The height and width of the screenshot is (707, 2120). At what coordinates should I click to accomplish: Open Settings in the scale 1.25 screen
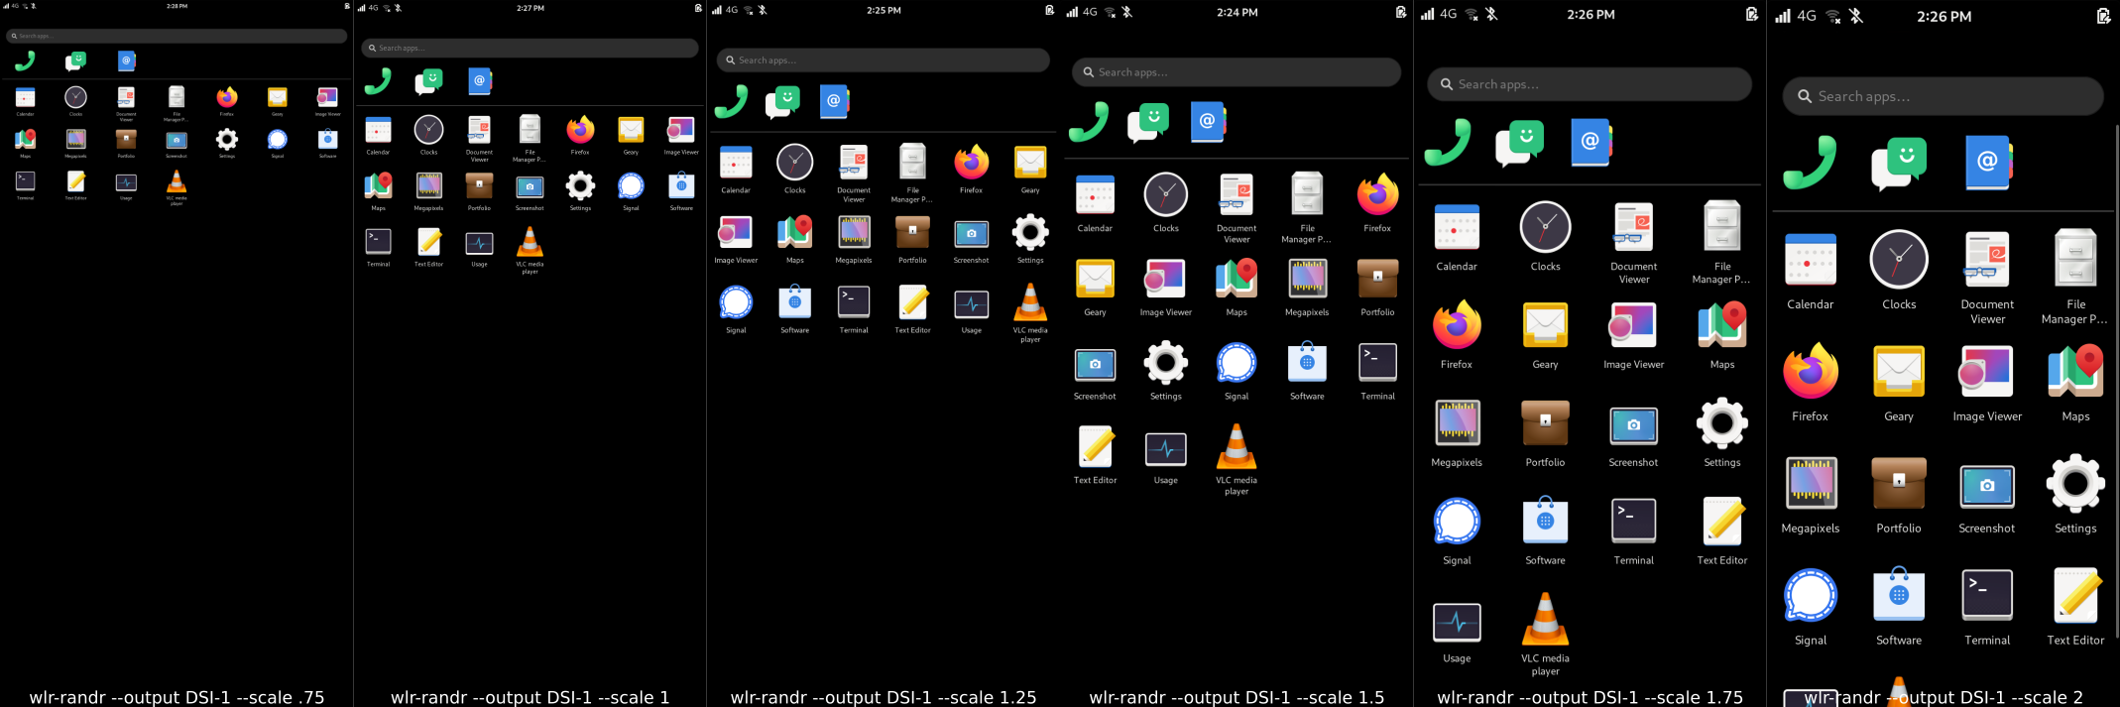[1030, 232]
